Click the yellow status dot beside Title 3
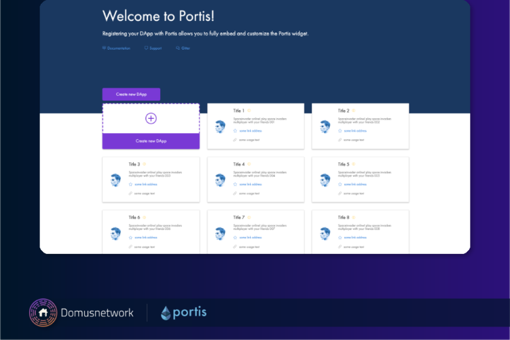This screenshot has height=340, width=510. click(x=145, y=164)
